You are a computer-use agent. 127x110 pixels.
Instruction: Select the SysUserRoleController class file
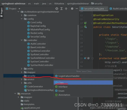(x=40, y=65)
